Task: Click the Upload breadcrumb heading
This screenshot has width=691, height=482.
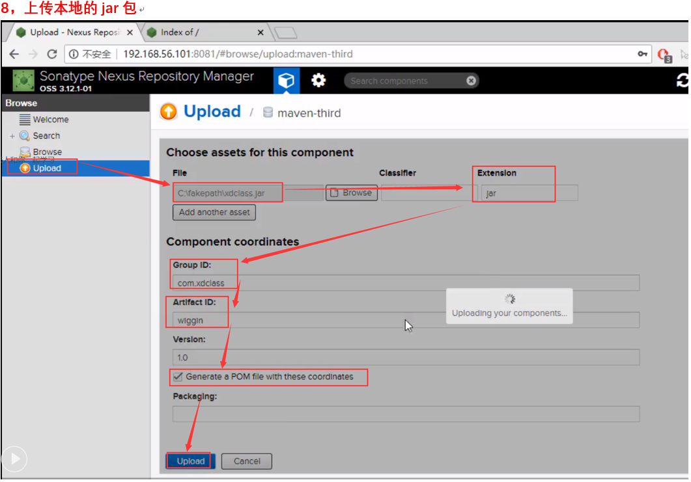Action: 212,111
